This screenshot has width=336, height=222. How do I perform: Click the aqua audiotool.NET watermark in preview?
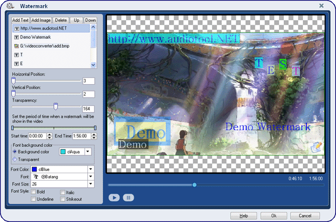174,39
